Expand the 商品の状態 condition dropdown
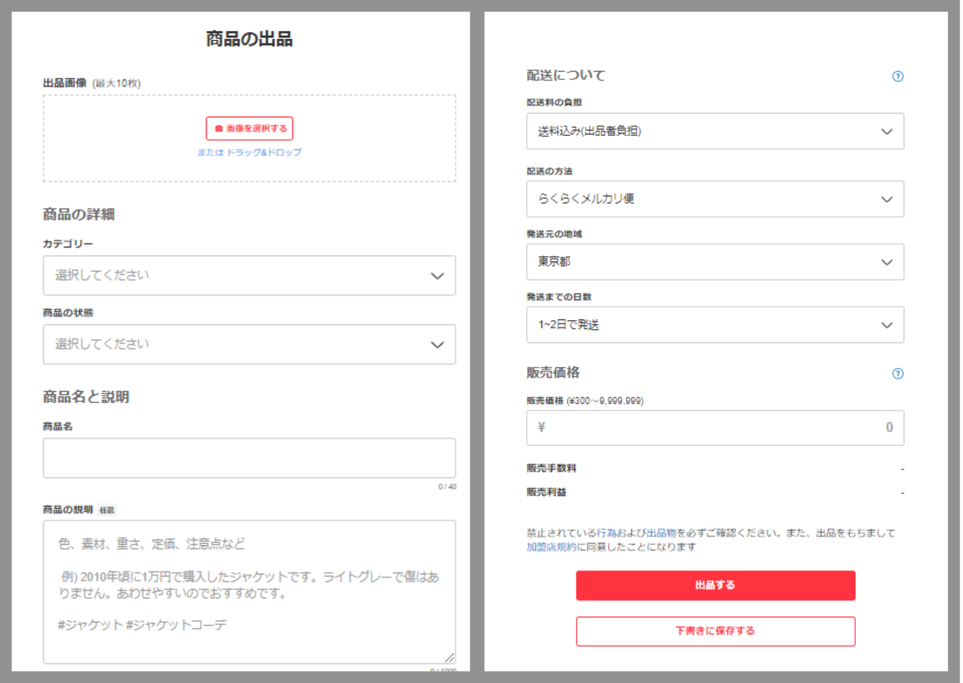Viewport: 963px width, 683px height. 249,345
